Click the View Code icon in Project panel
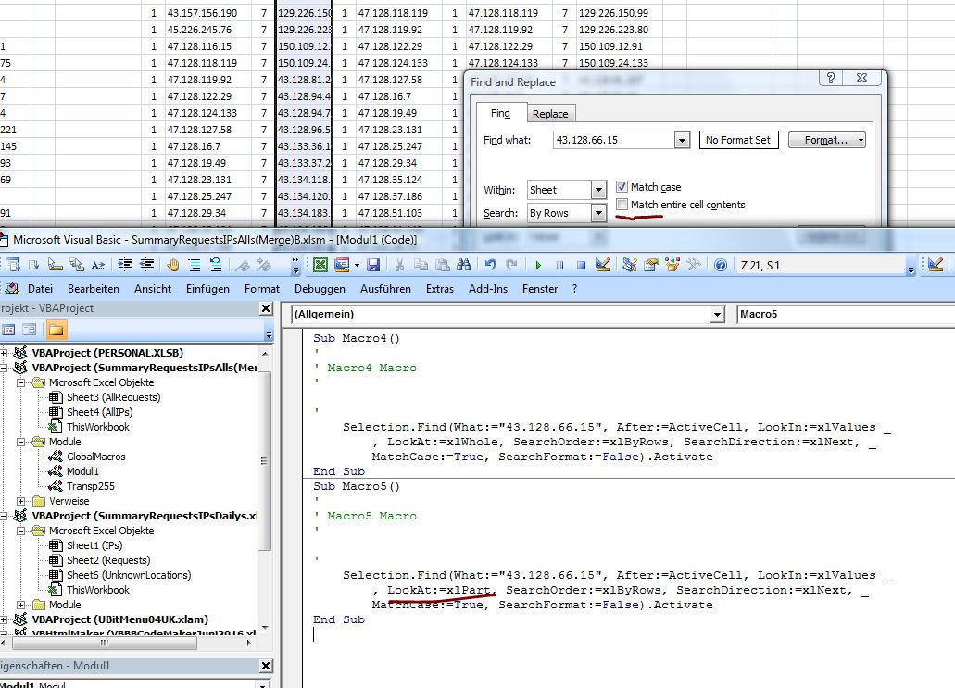 (x=8, y=330)
